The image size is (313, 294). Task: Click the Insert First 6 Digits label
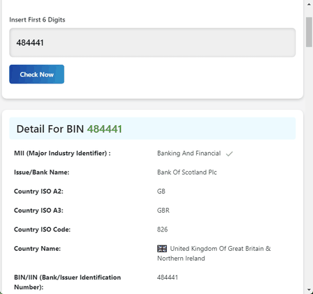pyautogui.click(x=37, y=19)
